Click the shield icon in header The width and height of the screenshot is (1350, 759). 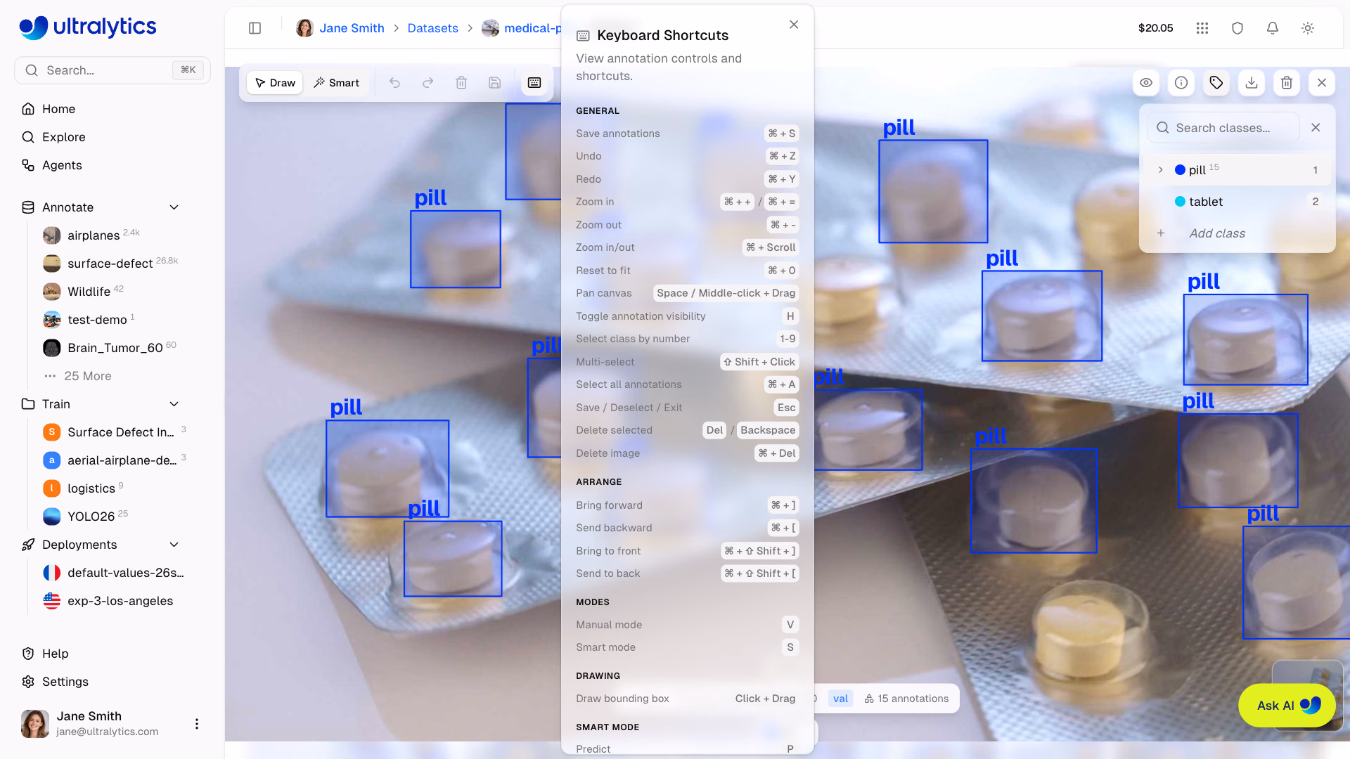1237,28
